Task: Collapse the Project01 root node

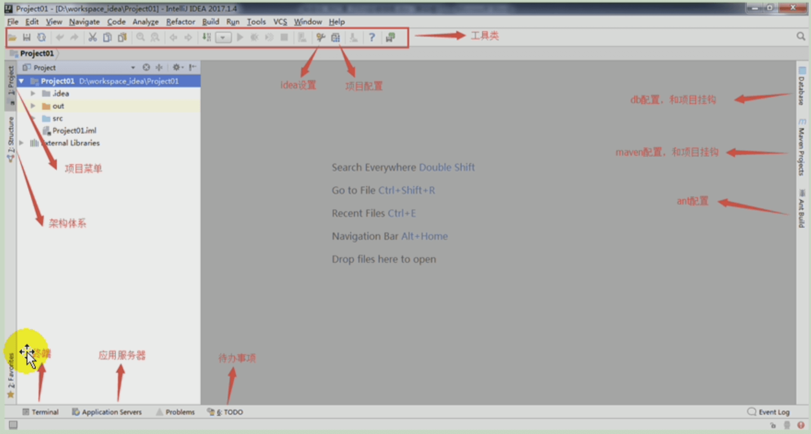Action: point(21,81)
